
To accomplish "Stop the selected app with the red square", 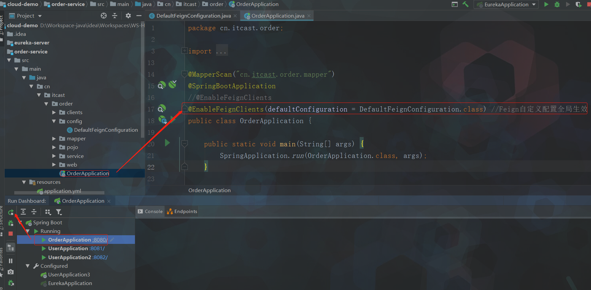I will tap(11, 234).
